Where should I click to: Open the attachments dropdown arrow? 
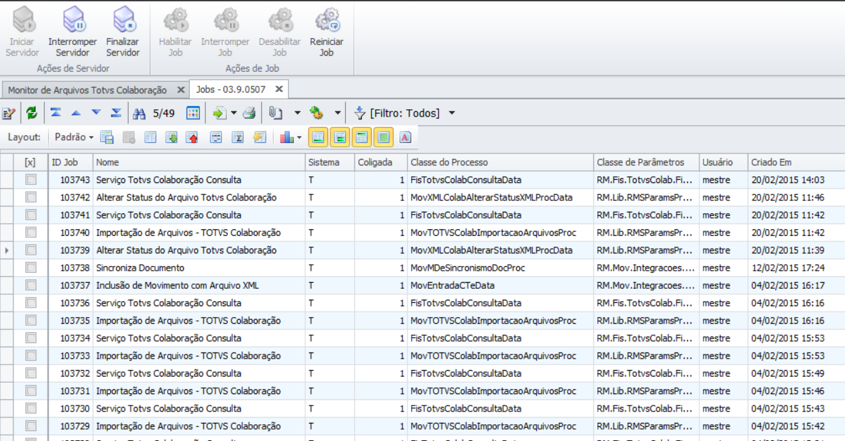pos(297,113)
